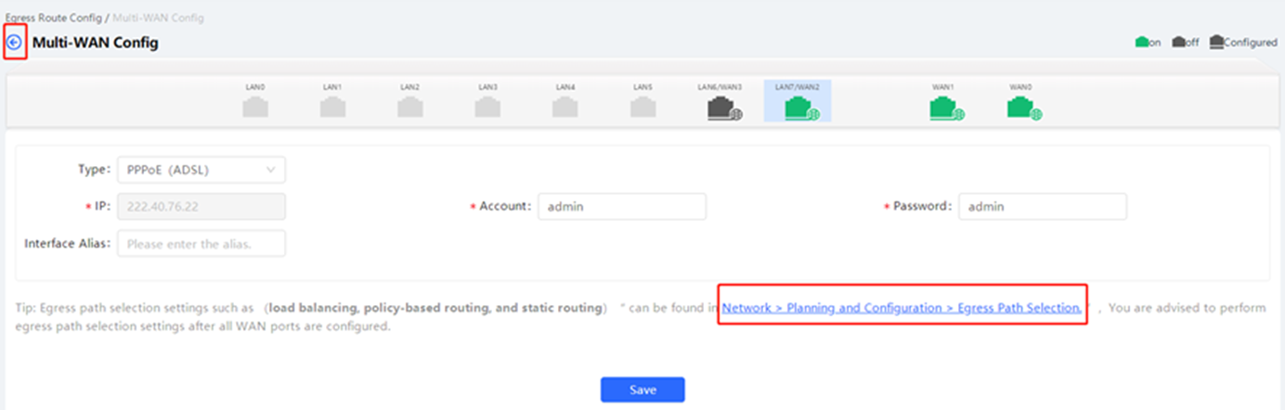Select the LAN0 port icon
1285x410 pixels.
pyautogui.click(x=255, y=108)
